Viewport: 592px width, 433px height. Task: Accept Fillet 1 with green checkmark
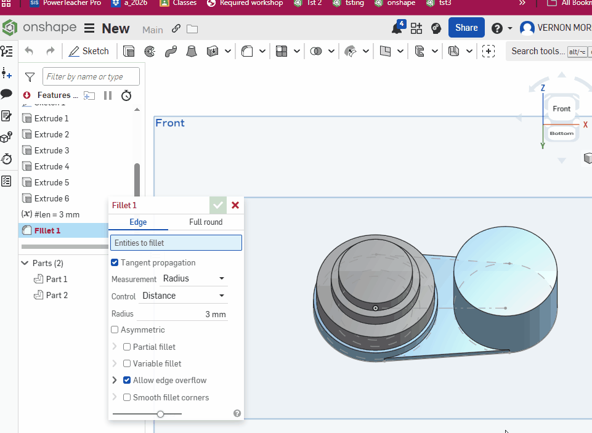click(218, 206)
